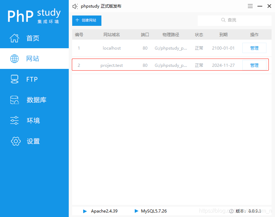Switch to the FTP panel

[x=32, y=79]
